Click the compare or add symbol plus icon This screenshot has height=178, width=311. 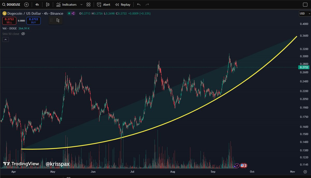pos(26,5)
